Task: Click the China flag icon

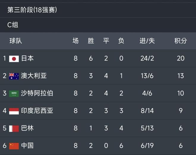Action: pos(14,146)
